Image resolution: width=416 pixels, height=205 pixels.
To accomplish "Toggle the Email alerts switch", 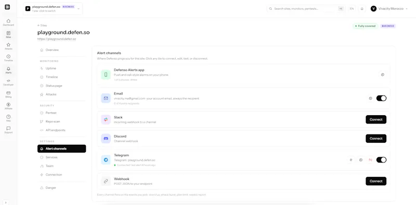I will pyautogui.click(x=381, y=98).
